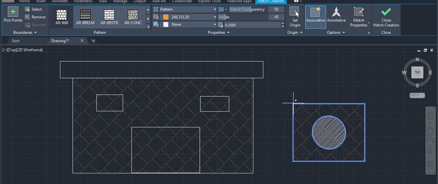Close the Drawing1* file tab
The height and width of the screenshot is (184, 438).
click(x=82, y=41)
